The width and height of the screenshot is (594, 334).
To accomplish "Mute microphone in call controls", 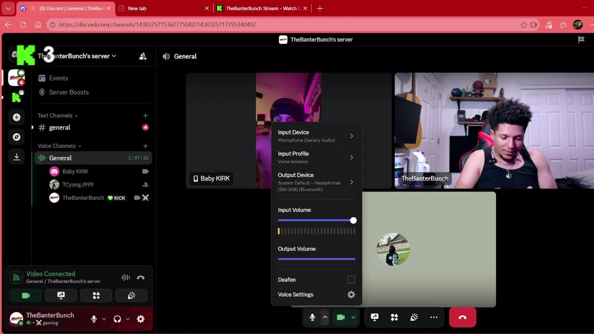I will 312,317.
